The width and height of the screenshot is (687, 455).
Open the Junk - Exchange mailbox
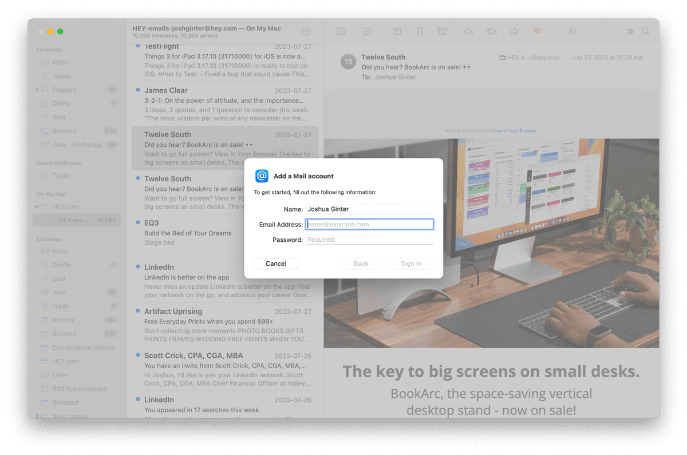point(77,145)
